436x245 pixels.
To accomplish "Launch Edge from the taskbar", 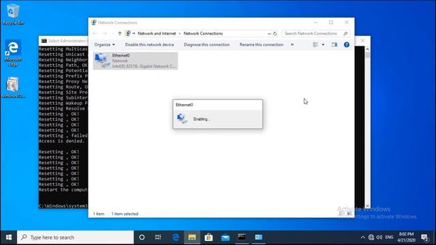I will [176, 238].
